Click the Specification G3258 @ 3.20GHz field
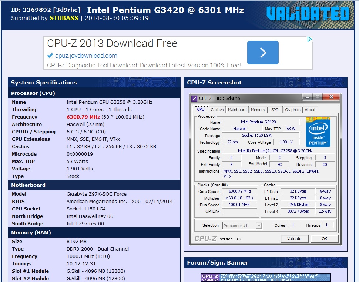This screenshot has height=282, width=359. tap(278, 151)
